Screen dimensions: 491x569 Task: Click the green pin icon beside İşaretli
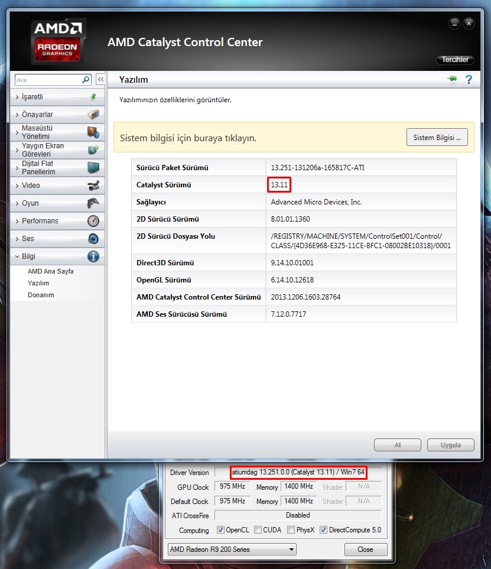(93, 96)
